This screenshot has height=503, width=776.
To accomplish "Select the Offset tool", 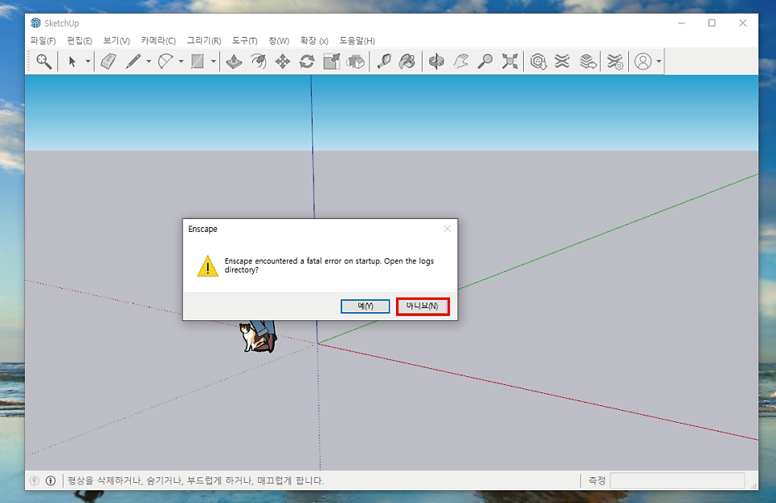I will [x=258, y=61].
